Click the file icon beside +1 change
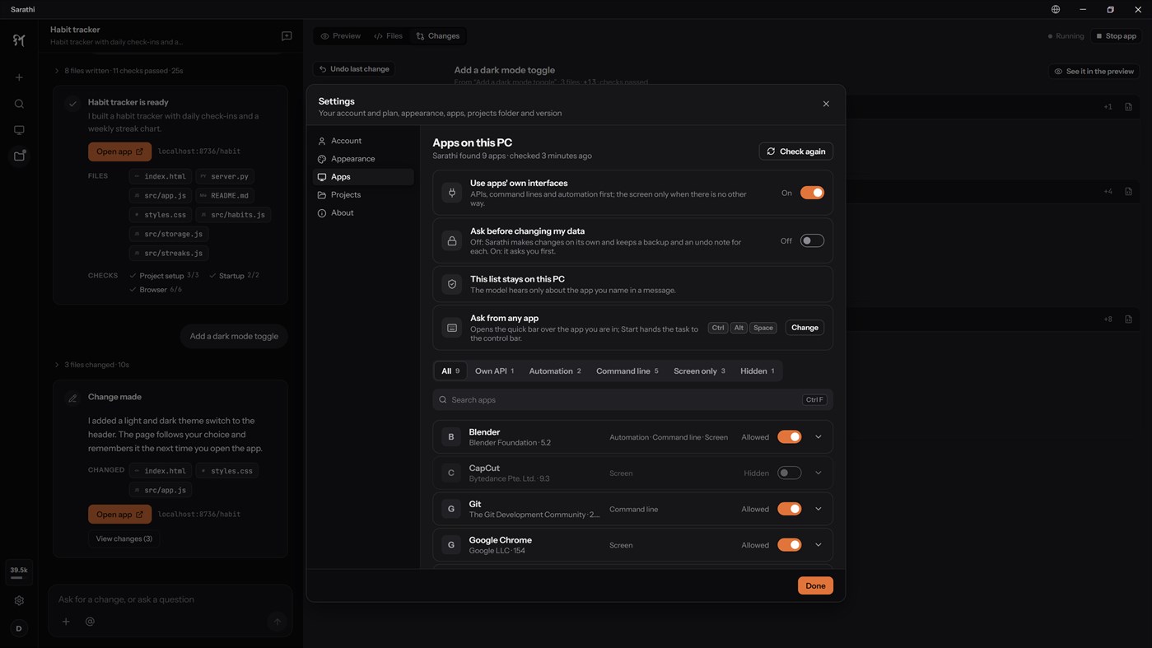 click(x=1128, y=107)
